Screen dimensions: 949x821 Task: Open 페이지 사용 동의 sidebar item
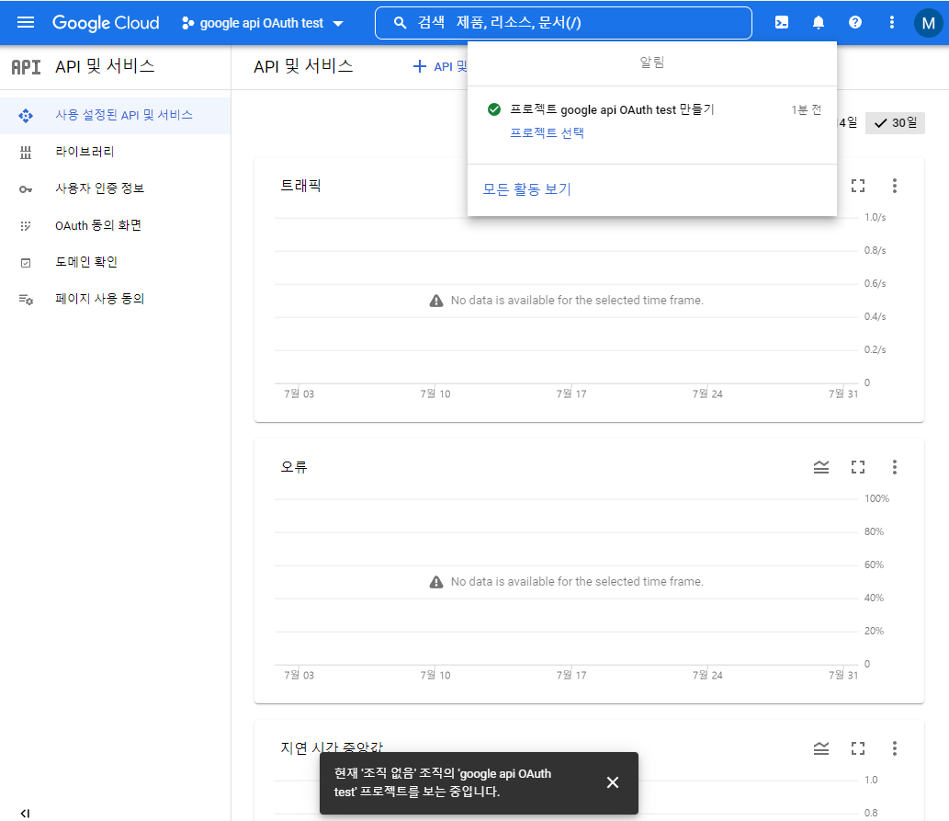click(115, 299)
